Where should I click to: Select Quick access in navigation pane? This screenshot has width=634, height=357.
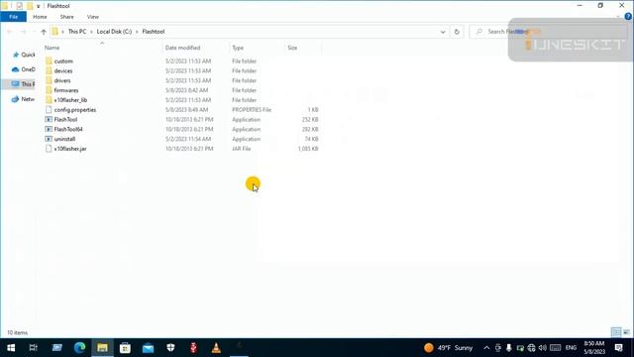[x=24, y=55]
